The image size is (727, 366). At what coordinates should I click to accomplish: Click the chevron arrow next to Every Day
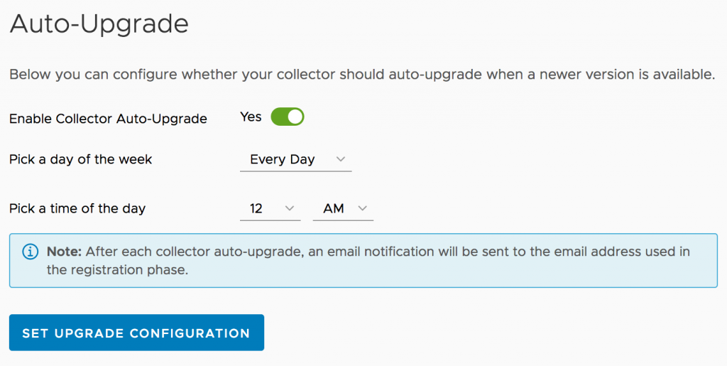coord(340,159)
